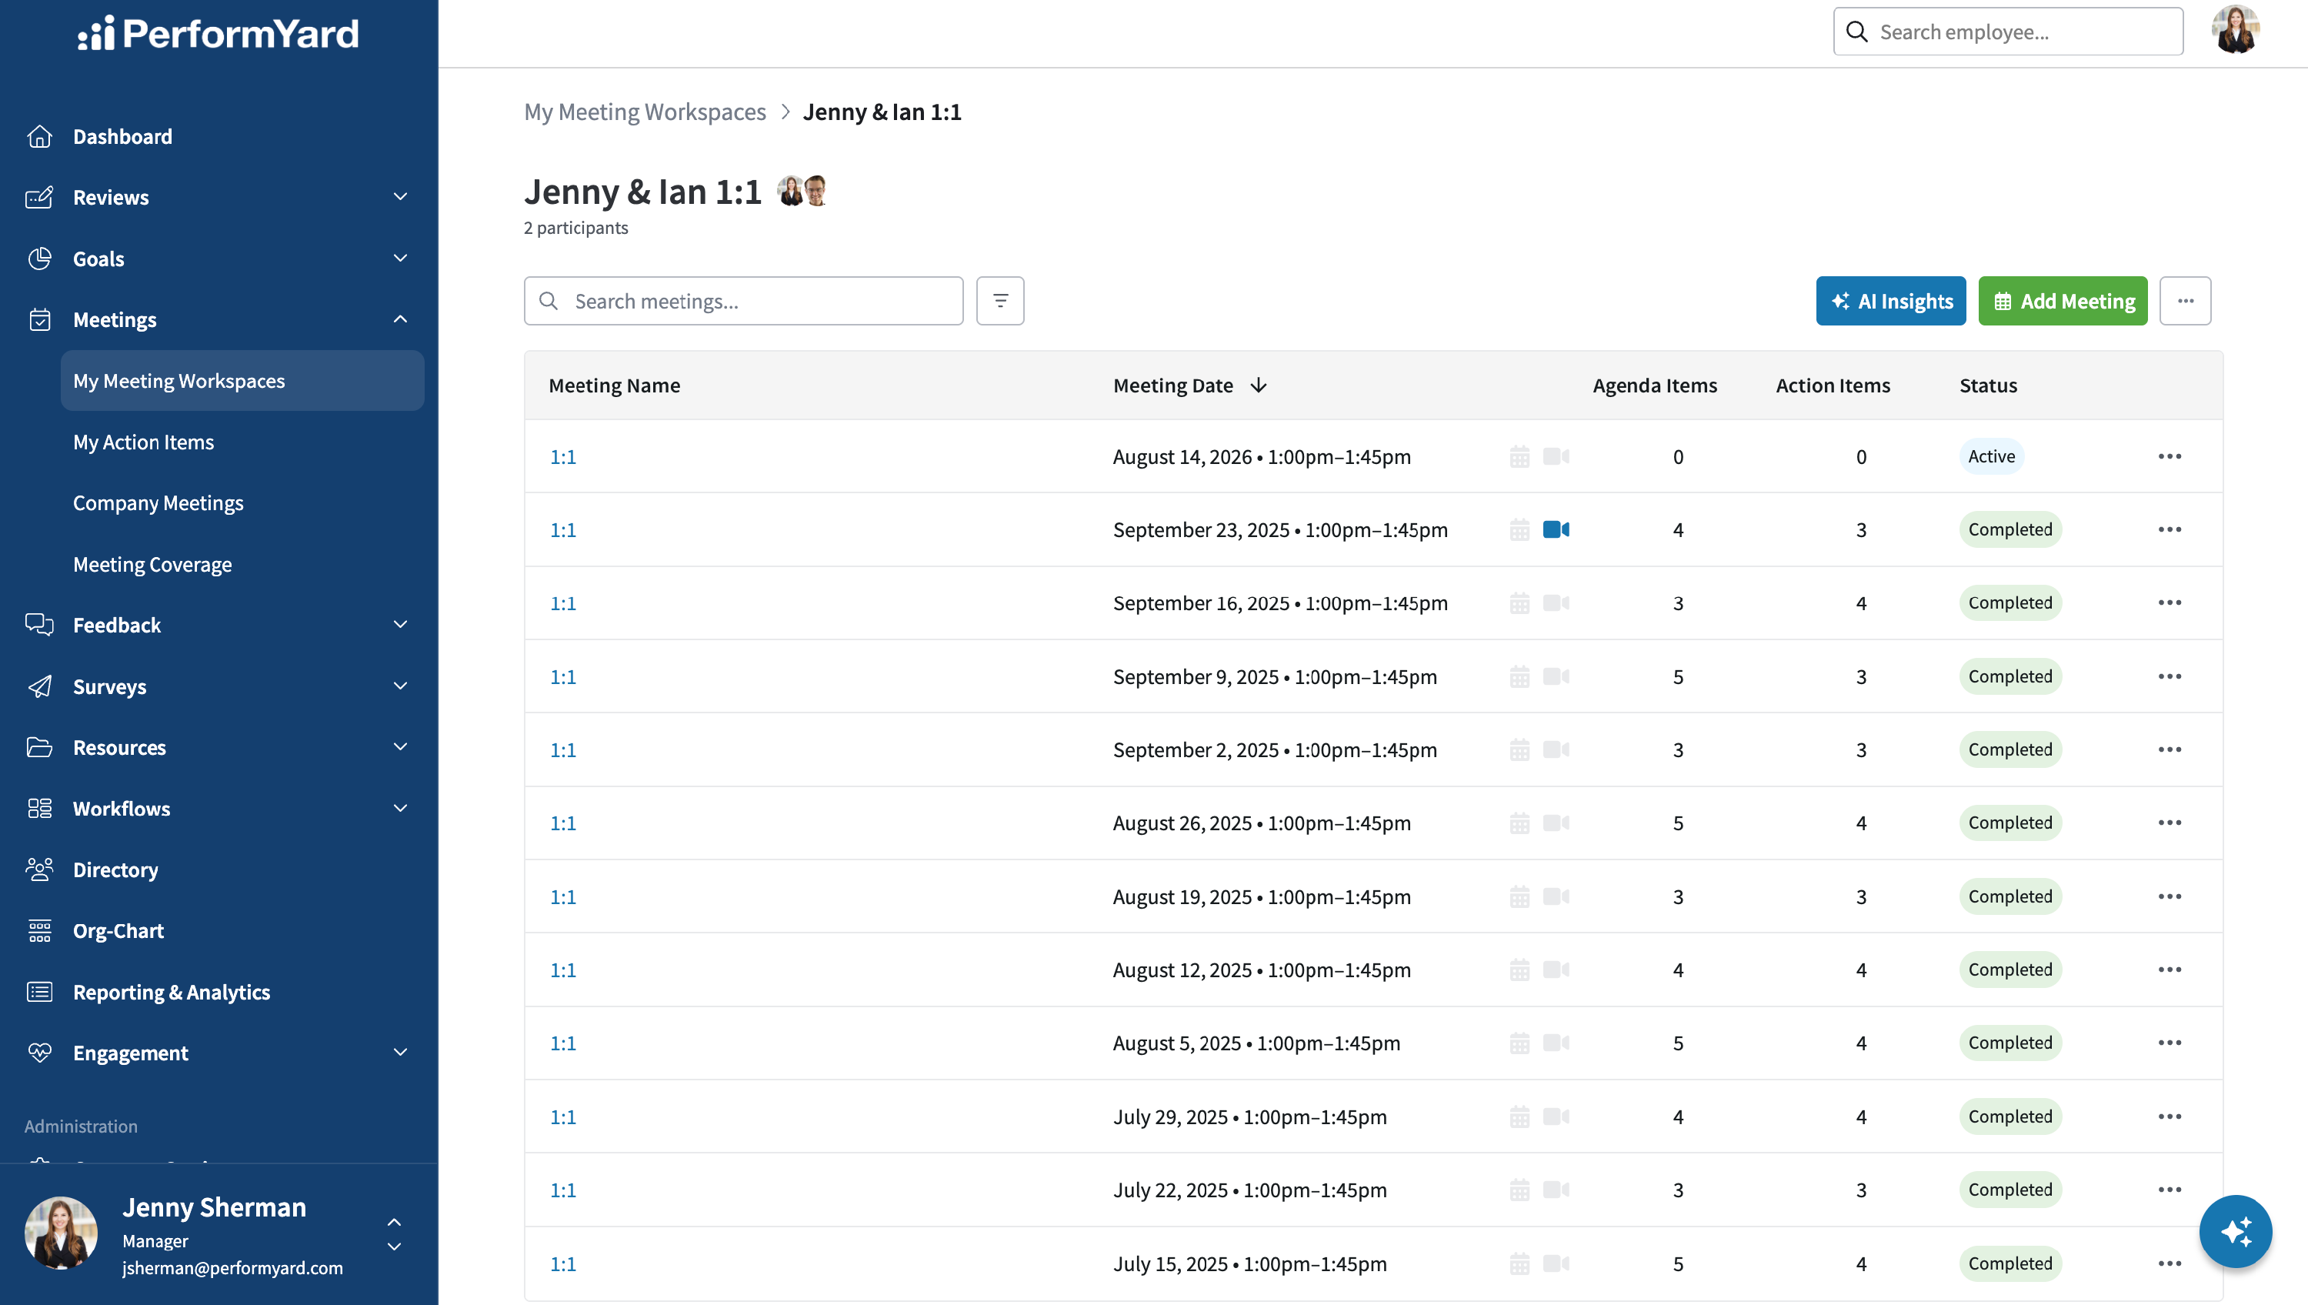Click the Add Meeting button

2063,301
